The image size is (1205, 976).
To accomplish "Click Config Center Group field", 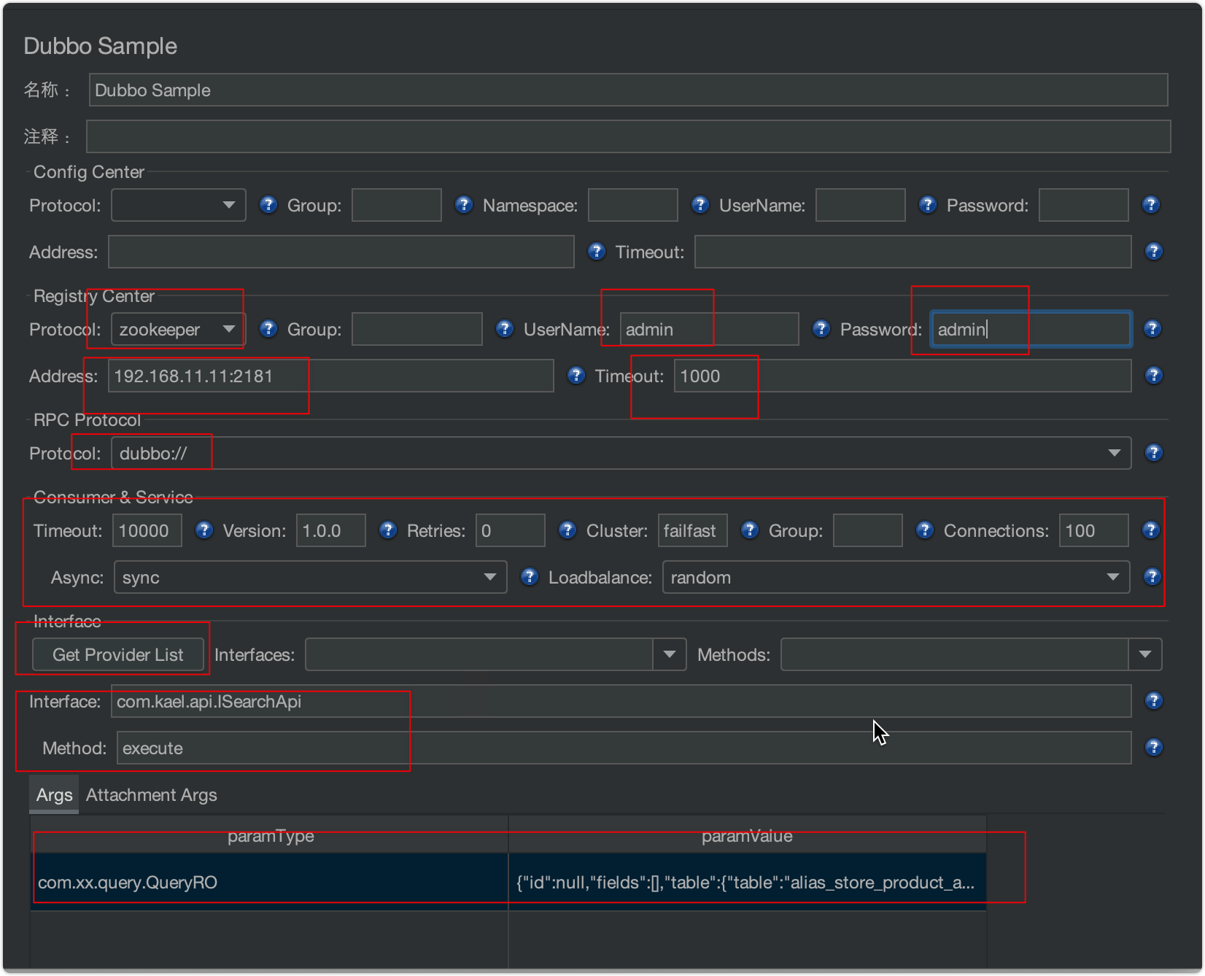I will (397, 205).
